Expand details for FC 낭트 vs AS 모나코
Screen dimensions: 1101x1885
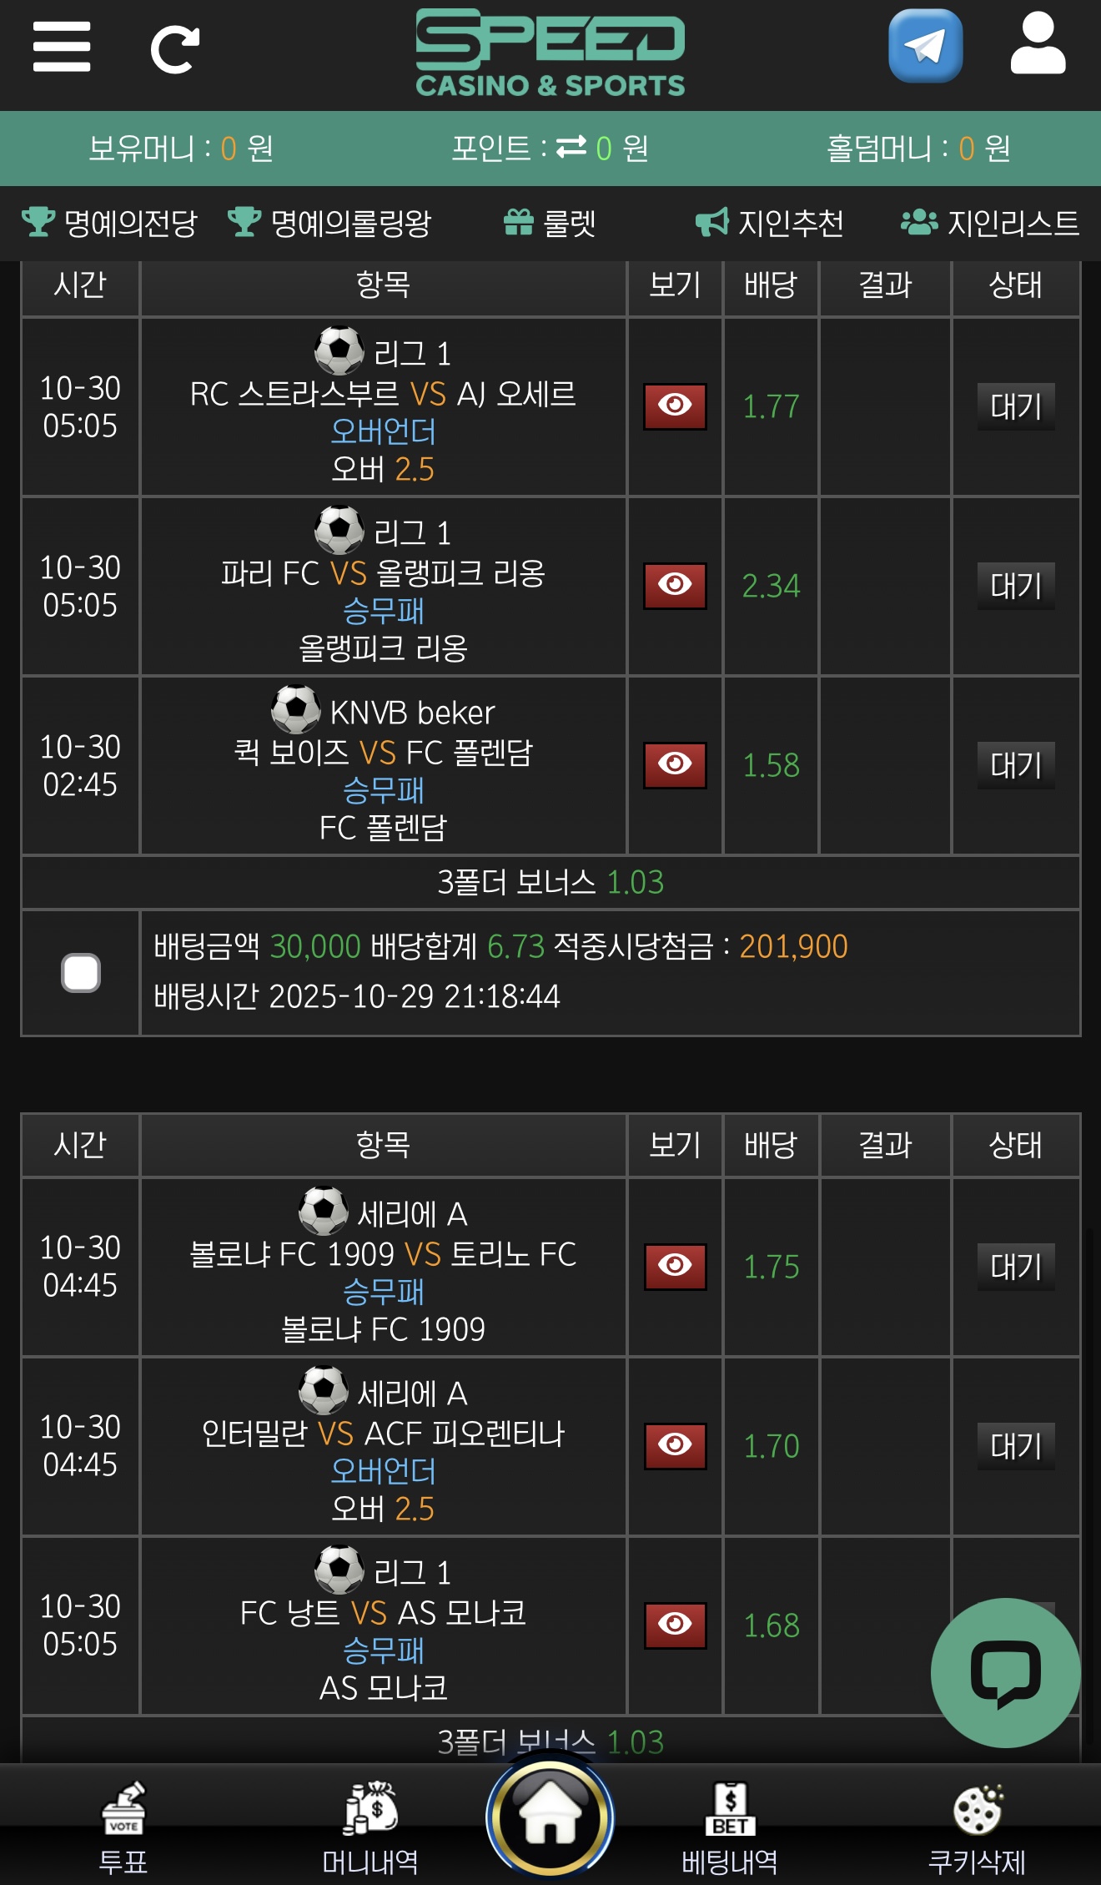pyautogui.click(x=674, y=1625)
